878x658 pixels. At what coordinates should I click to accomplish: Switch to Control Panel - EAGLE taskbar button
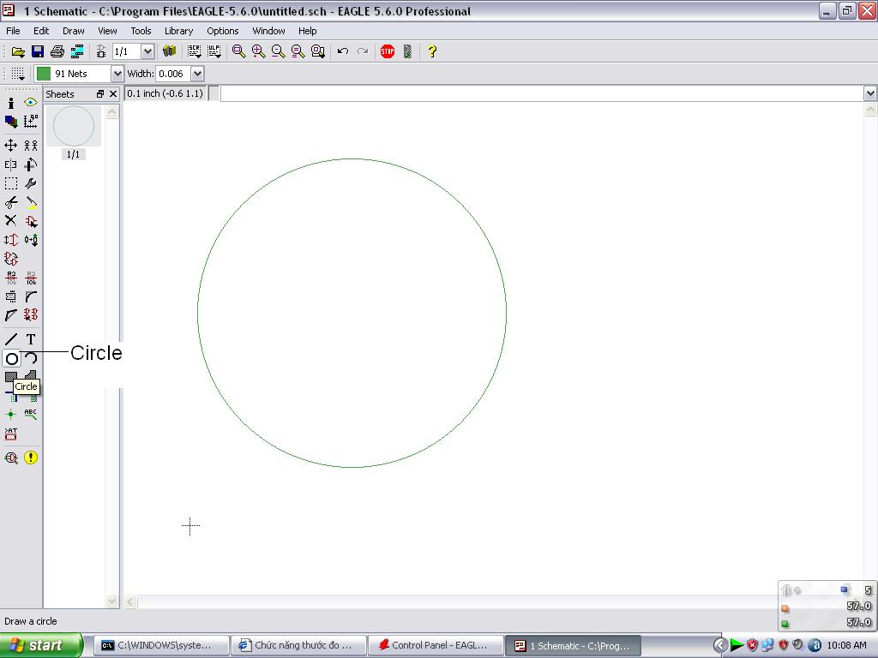434,645
